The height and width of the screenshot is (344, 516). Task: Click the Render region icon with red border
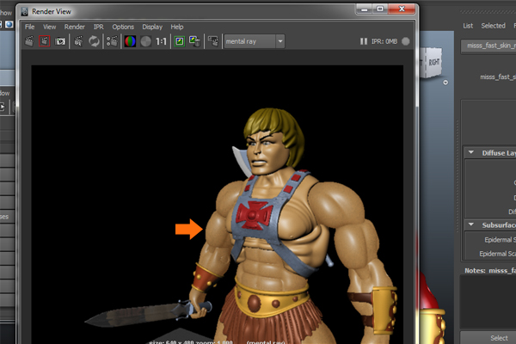(x=45, y=41)
